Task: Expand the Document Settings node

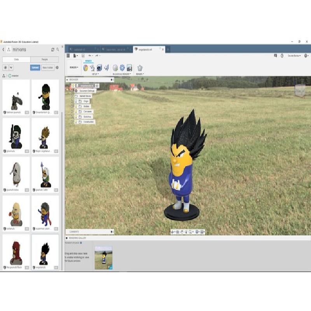Action: click(72, 91)
